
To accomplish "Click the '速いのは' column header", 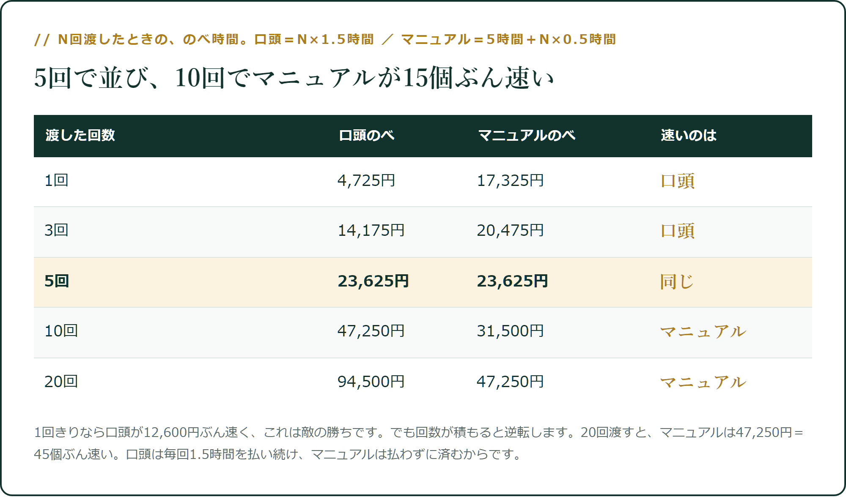I will 688,136.
